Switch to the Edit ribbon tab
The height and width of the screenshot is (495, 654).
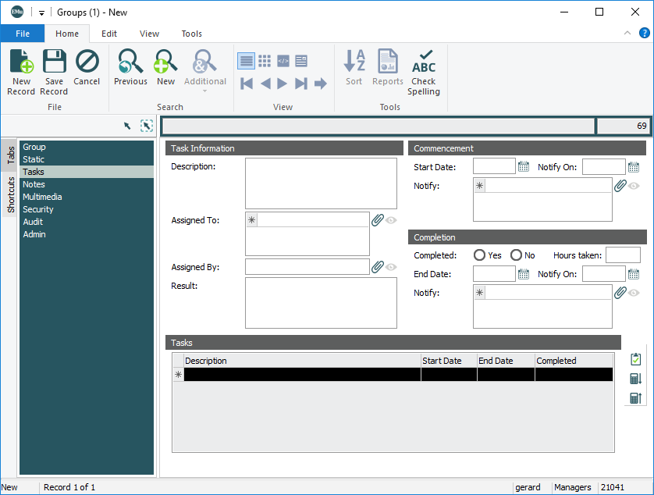pos(109,34)
